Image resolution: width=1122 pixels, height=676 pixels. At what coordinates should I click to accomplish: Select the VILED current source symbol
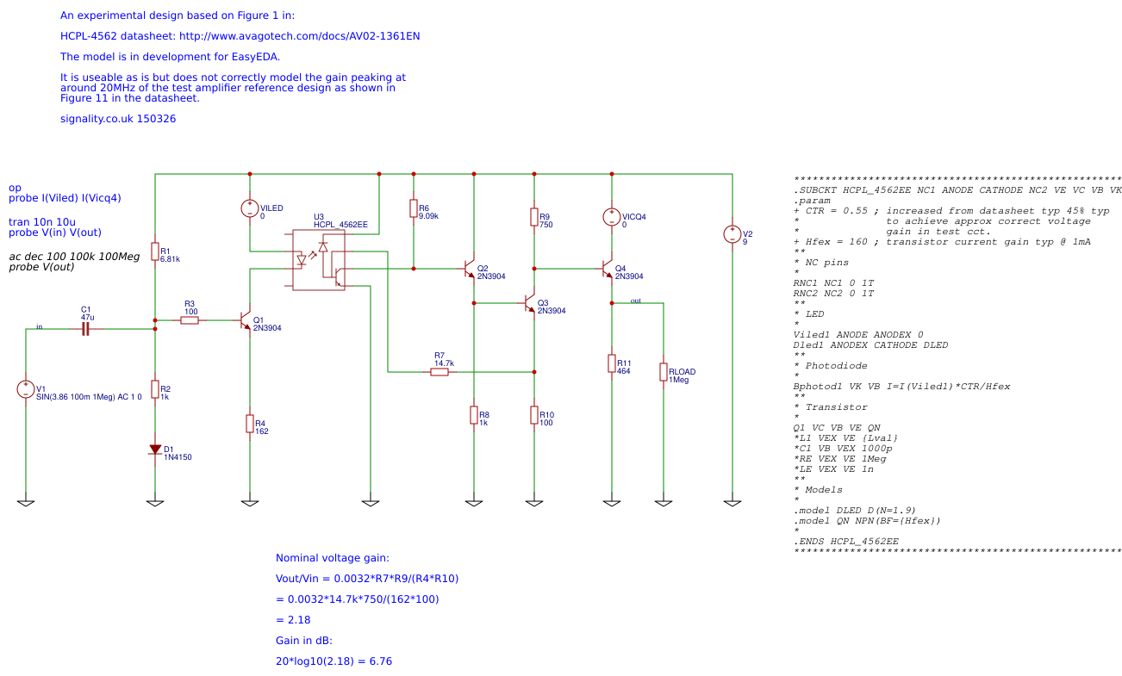pyautogui.click(x=250, y=209)
